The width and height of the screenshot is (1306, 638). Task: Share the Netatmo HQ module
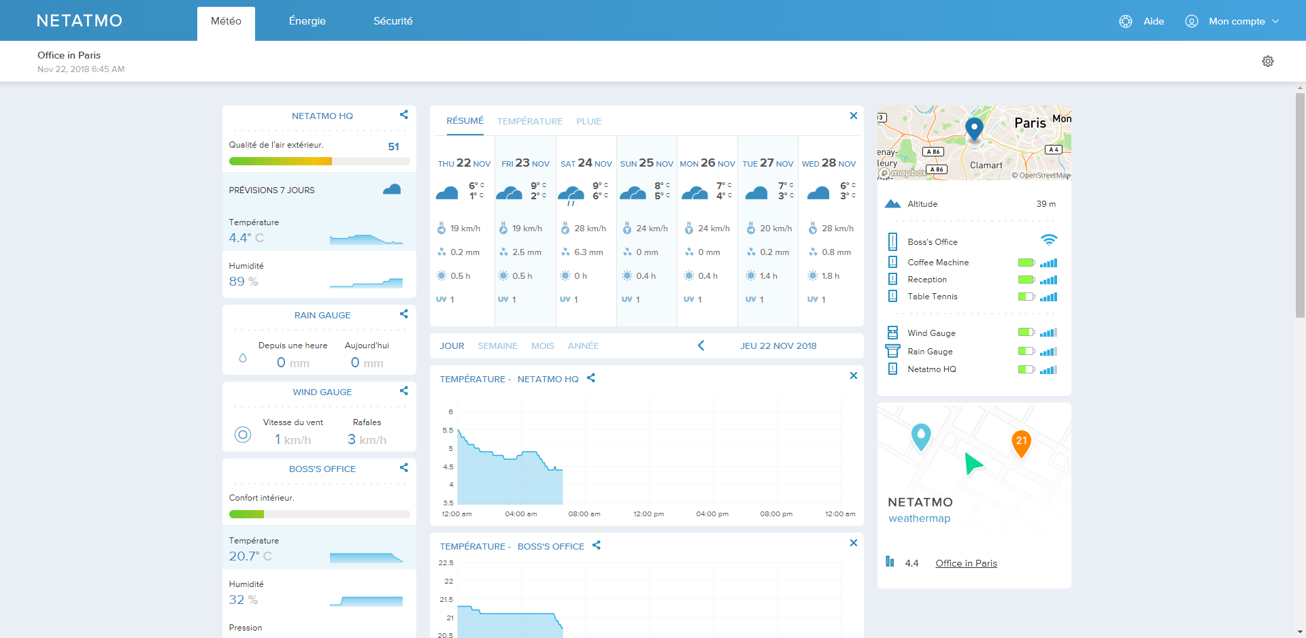404,115
